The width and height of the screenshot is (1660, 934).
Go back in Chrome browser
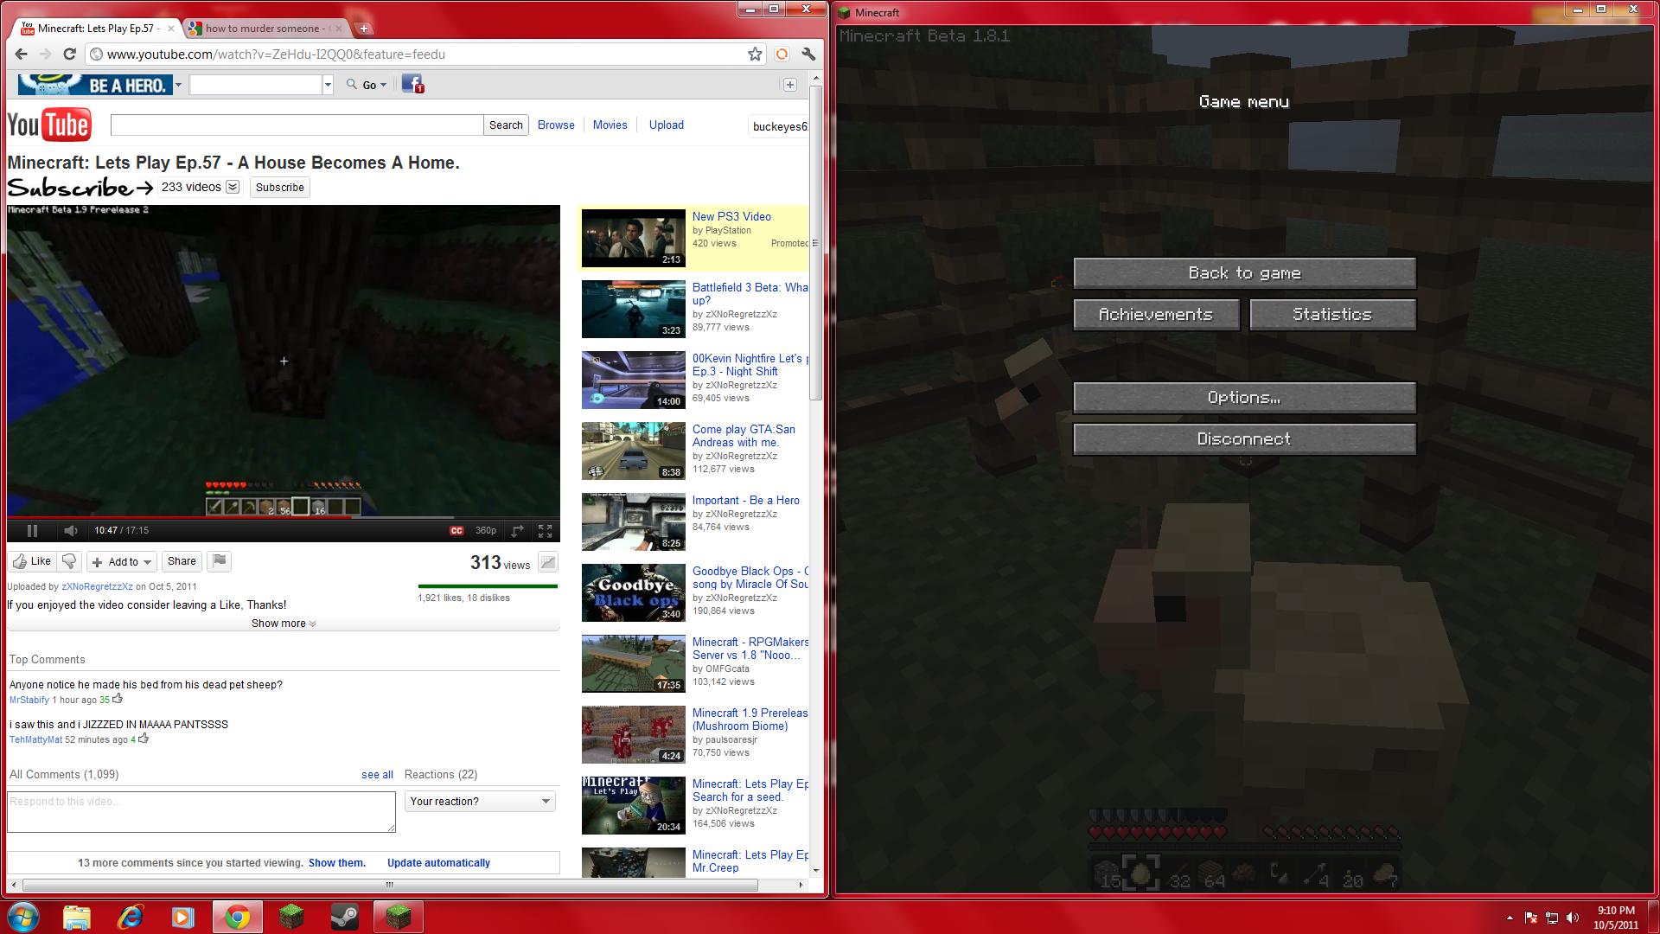(22, 54)
